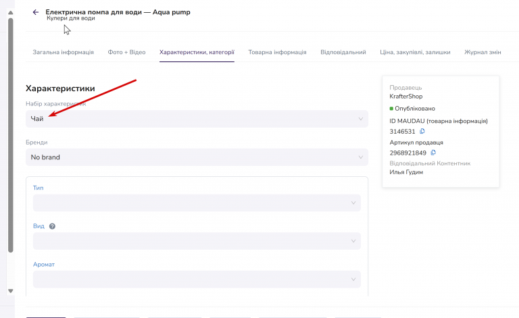Open the Бренди dropdown showing No brand
This screenshot has width=519, height=318.
197,157
